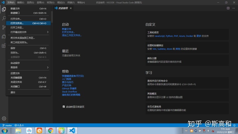This screenshot has height=134, width=238.
Task: Select 新建窗口 menu item
Action: 28,13
